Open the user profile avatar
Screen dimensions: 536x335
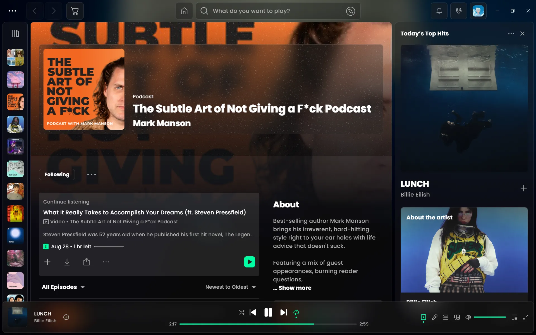[478, 11]
